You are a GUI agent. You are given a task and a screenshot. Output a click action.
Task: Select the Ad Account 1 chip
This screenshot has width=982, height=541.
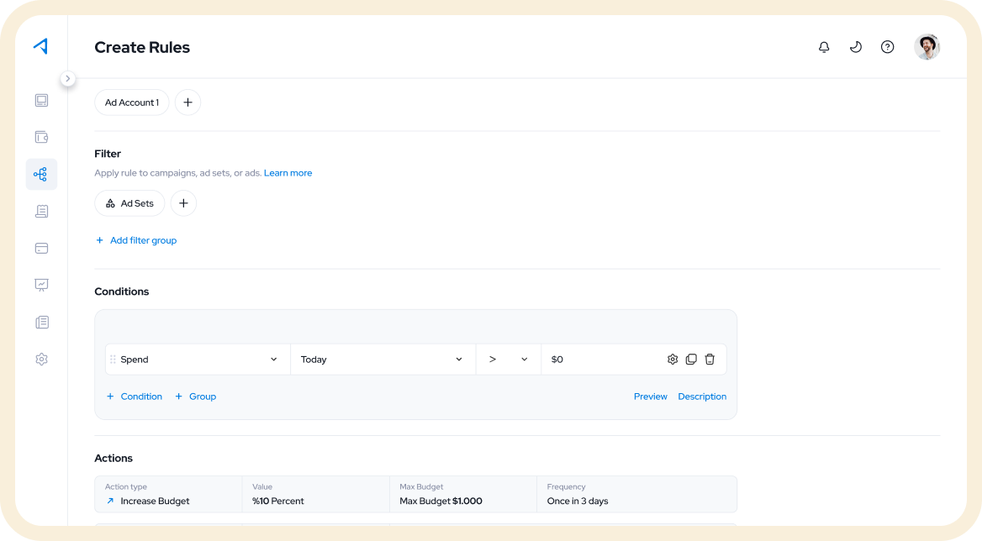pos(131,102)
